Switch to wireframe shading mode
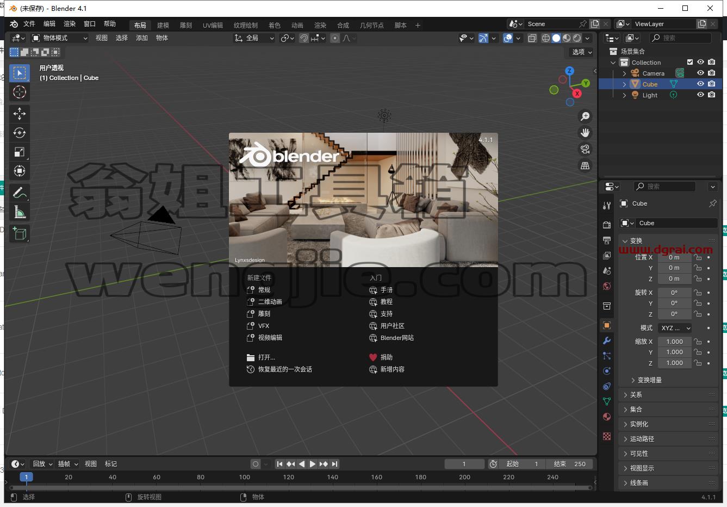Screen dimensions: 727x507 point(546,38)
